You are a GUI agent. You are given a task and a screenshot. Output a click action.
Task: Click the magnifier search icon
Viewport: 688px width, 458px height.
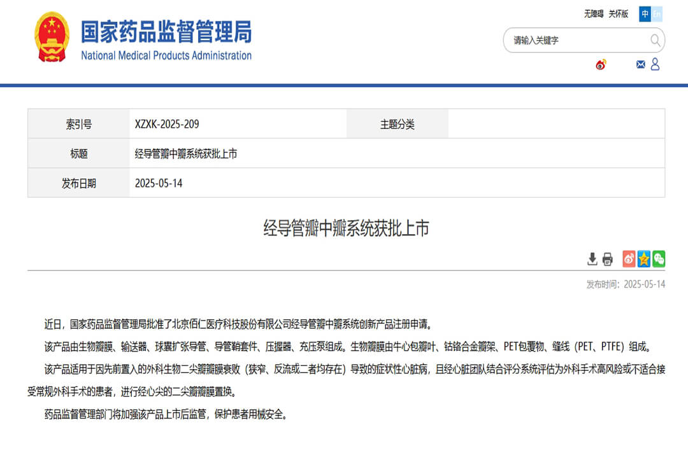pos(655,40)
